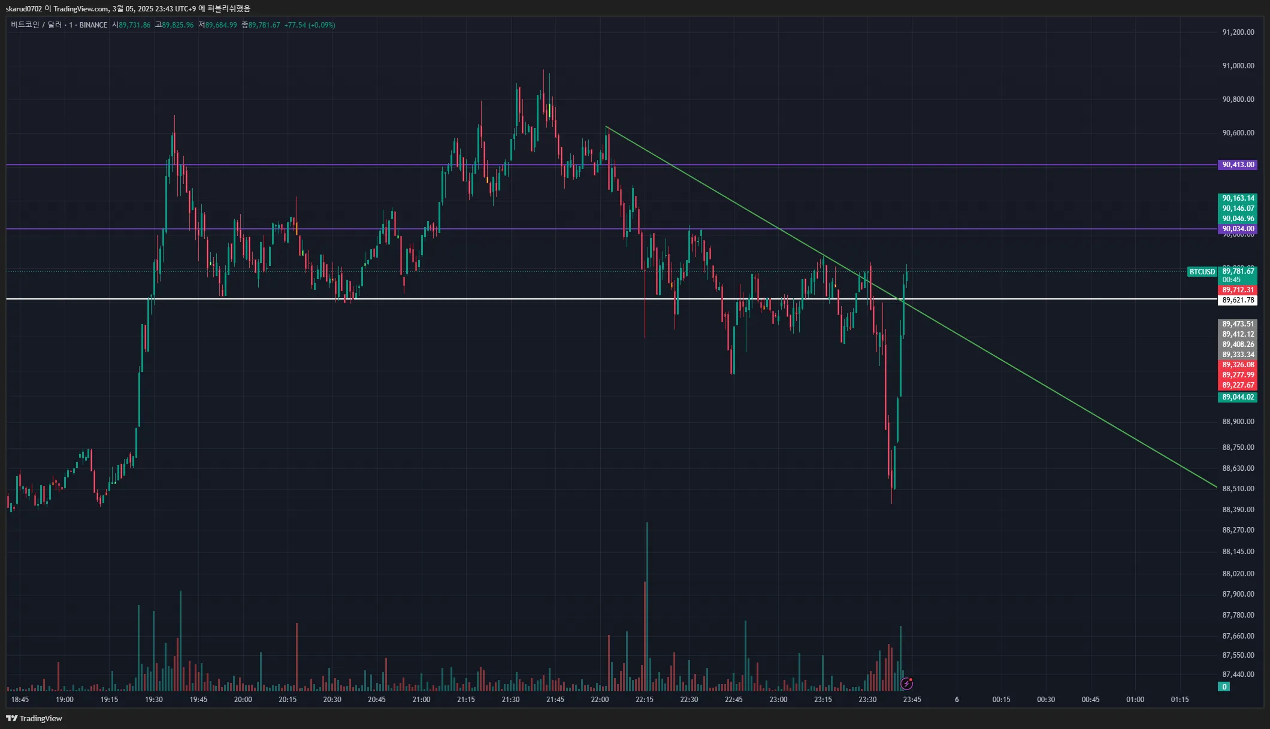Click the 91,200.00 price scale tick

pos(1238,32)
